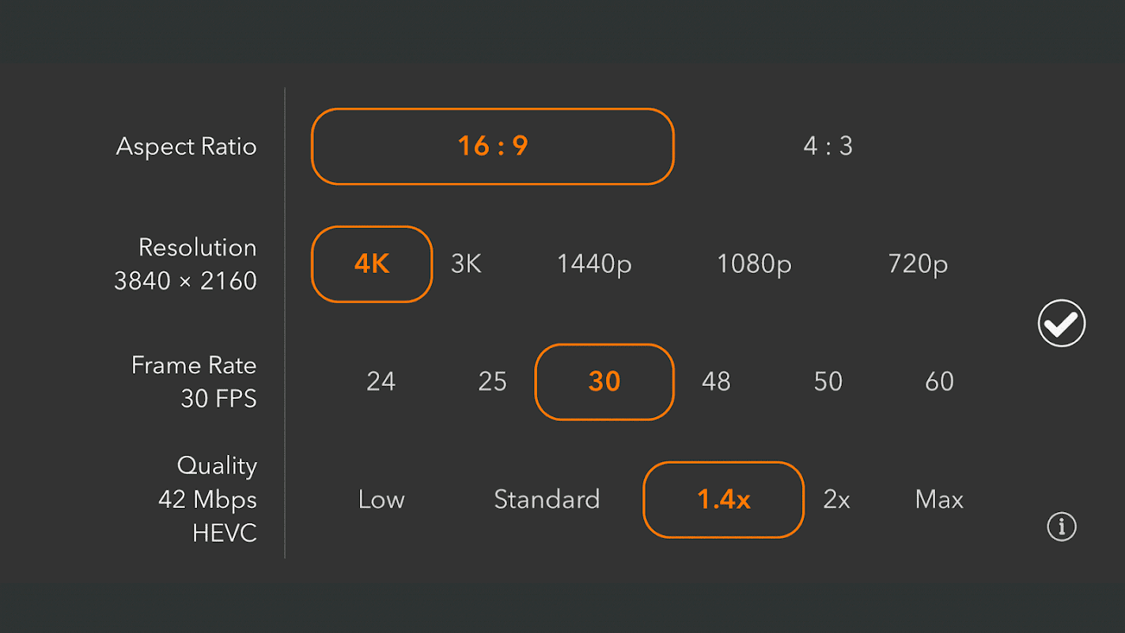This screenshot has height=633, width=1125.
Task: Choose Low quality
Action: (381, 500)
